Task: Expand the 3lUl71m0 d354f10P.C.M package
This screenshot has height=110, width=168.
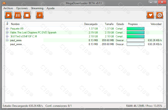Action: click(7, 36)
